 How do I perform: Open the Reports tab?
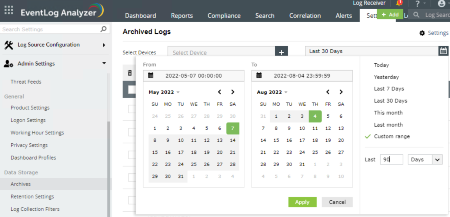(x=181, y=16)
